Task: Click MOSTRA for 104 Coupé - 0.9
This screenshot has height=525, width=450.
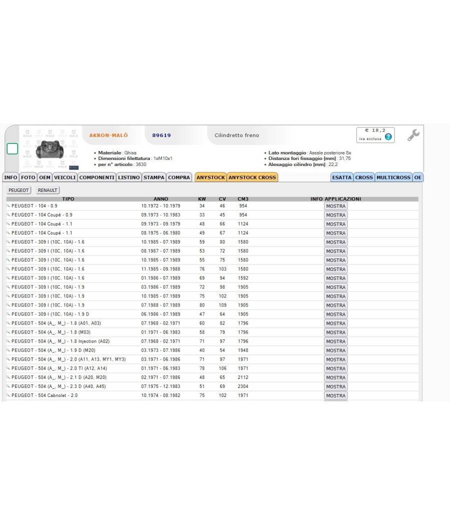Action: (336, 215)
